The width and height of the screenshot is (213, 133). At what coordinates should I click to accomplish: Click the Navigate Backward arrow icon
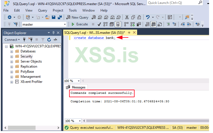point(10,17)
